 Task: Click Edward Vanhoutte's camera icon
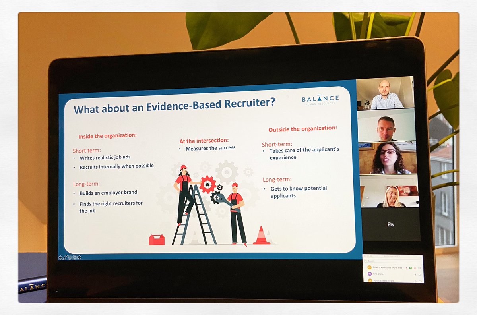tap(419, 268)
